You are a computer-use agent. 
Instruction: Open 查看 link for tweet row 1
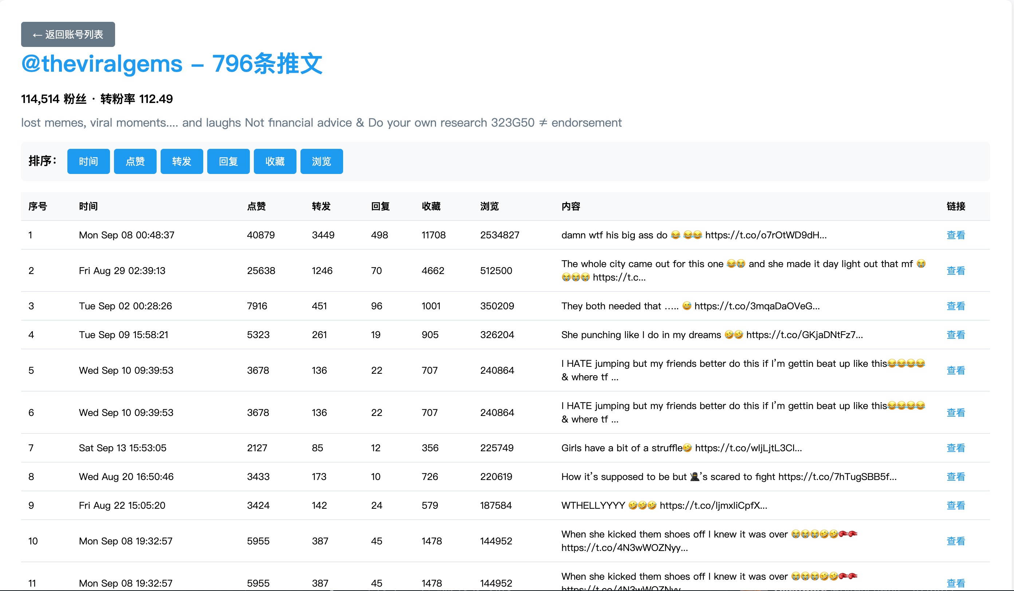pos(955,235)
